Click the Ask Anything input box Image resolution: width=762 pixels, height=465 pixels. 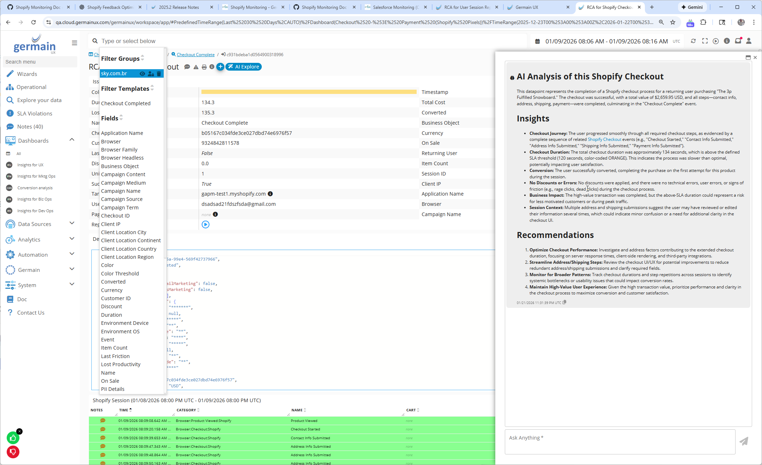[620, 442]
